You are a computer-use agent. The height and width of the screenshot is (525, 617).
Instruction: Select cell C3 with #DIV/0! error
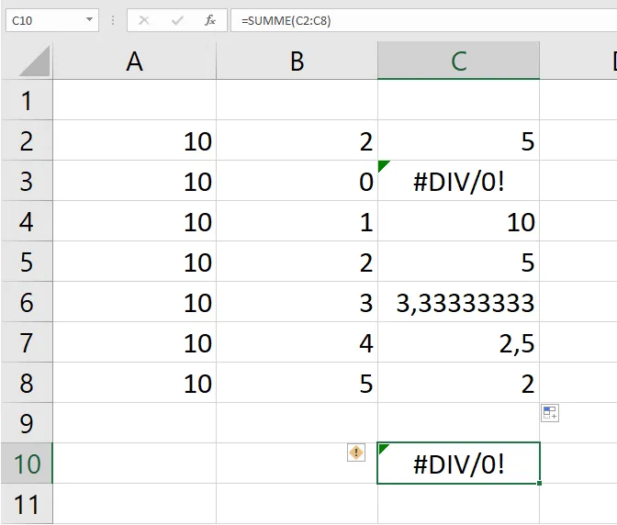tap(458, 182)
